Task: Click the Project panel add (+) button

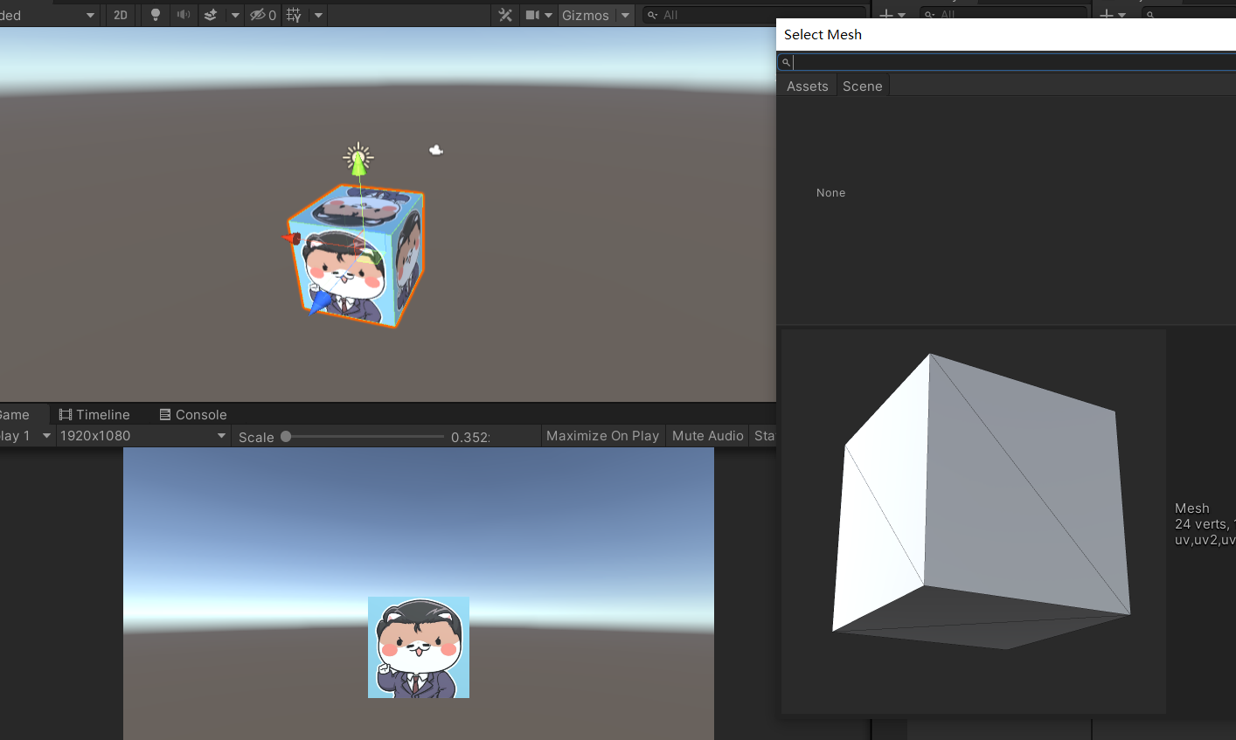Action: [1113, 15]
